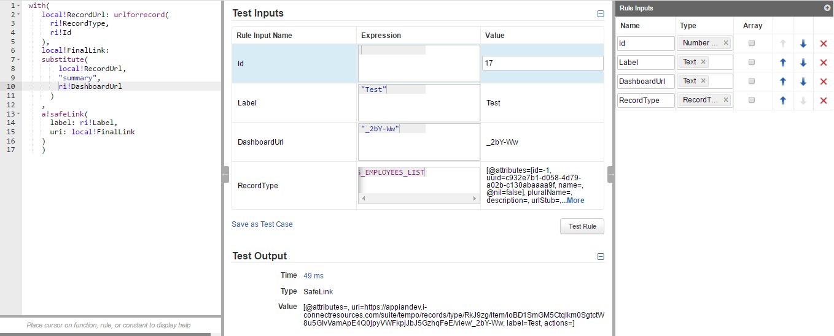Viewport: 834px width, 336px height.
Task: Move the Label rule input up
Action: click(783, 63)
